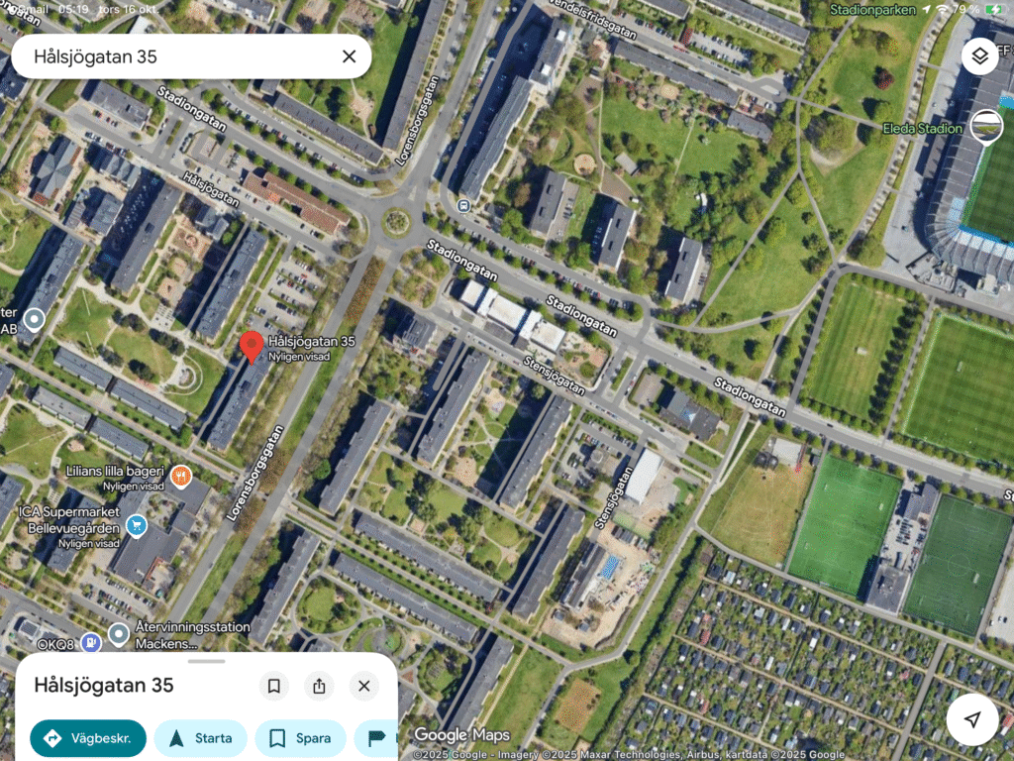This screenshot has height=761, width=1014.
Task: Expand the panel using its drag handle
Action: [x=206, y=661]
